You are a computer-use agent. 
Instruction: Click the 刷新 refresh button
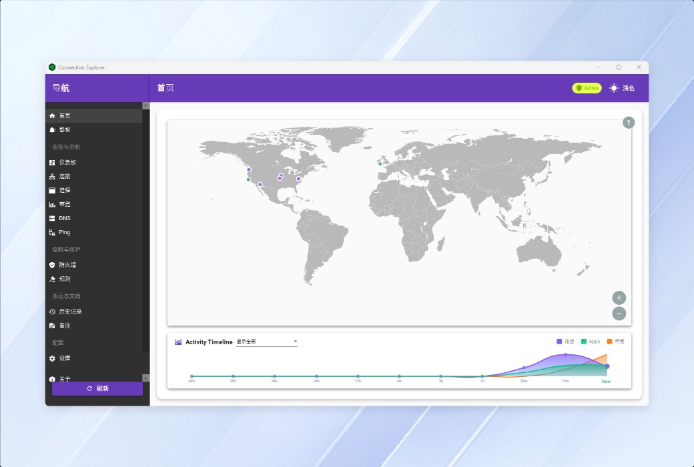97,389
